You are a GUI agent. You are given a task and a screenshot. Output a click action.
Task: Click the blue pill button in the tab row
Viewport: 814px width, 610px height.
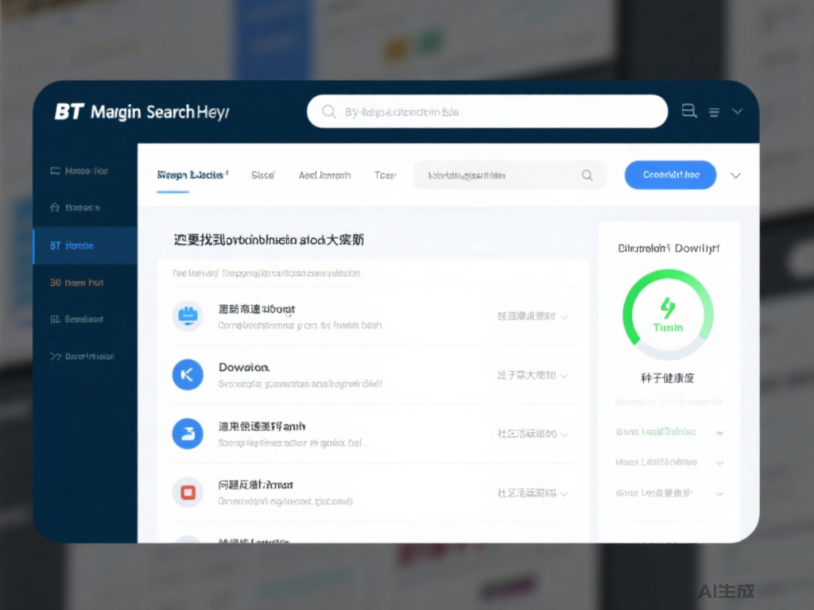[x=670, y=176]
